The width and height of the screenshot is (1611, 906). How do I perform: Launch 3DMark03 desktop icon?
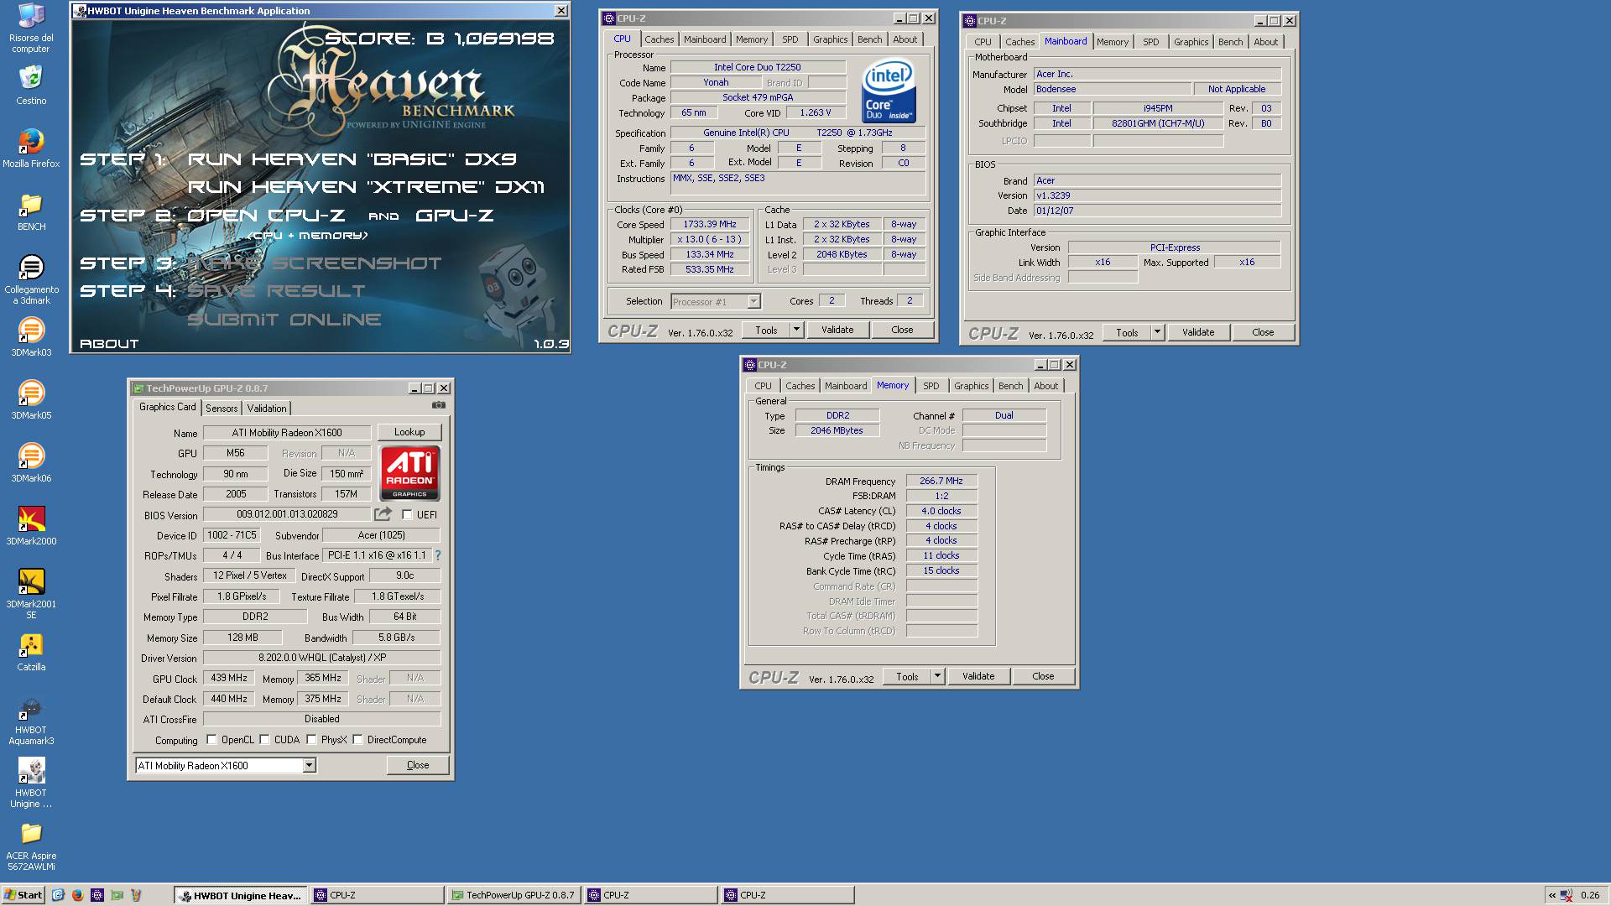[x=31, y=337]
